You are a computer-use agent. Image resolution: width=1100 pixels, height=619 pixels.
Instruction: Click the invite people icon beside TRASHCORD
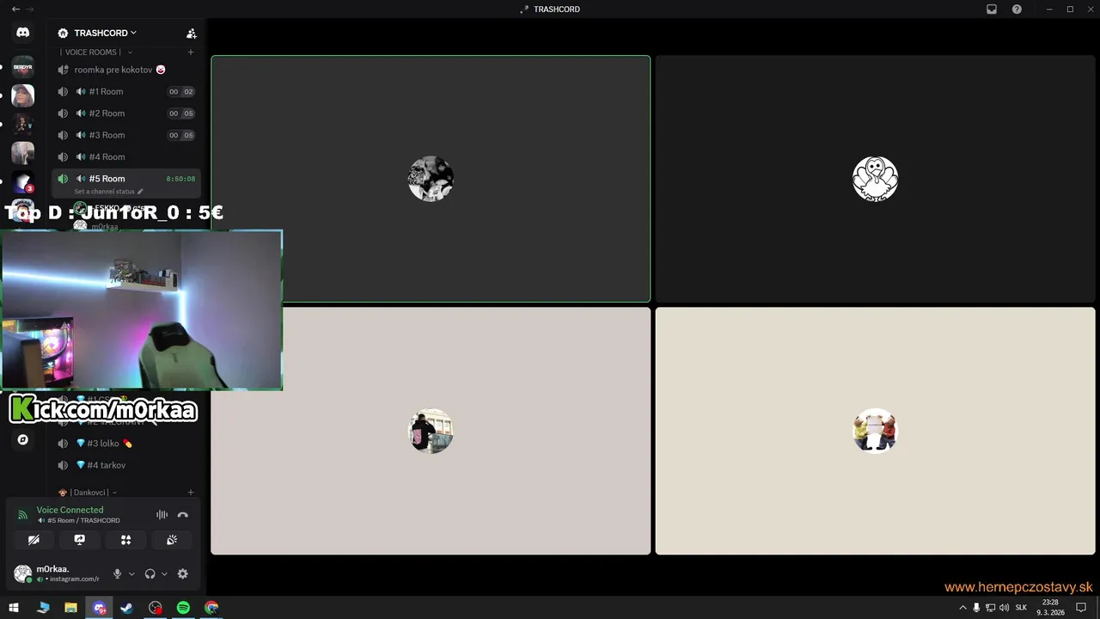192,34
